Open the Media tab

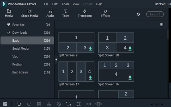click(9, 13)
